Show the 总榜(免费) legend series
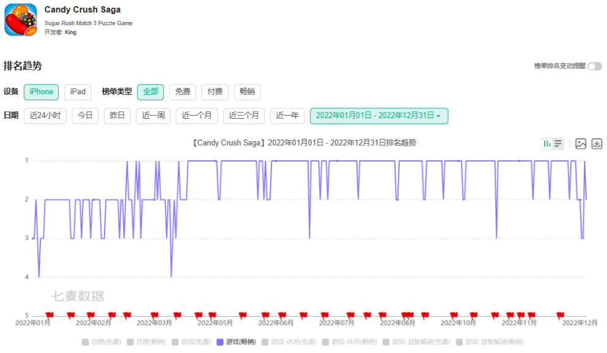 point(103,342)
